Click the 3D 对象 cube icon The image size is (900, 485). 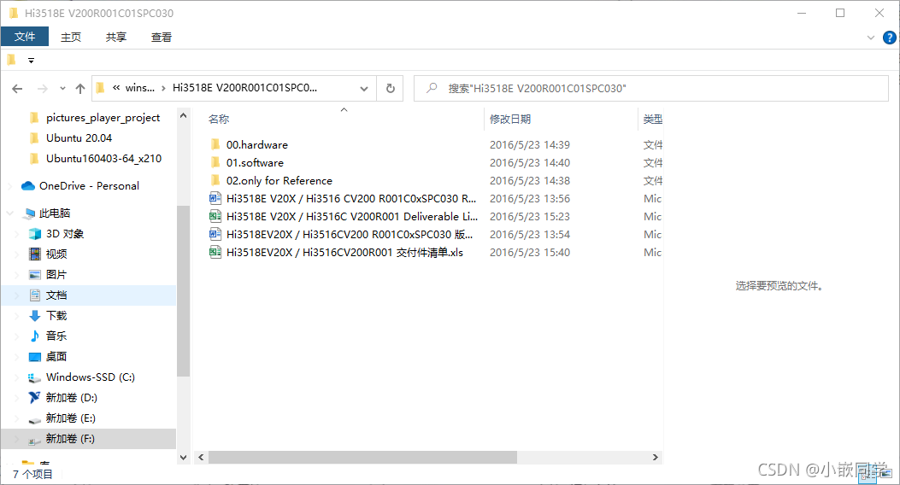(35, 234)
